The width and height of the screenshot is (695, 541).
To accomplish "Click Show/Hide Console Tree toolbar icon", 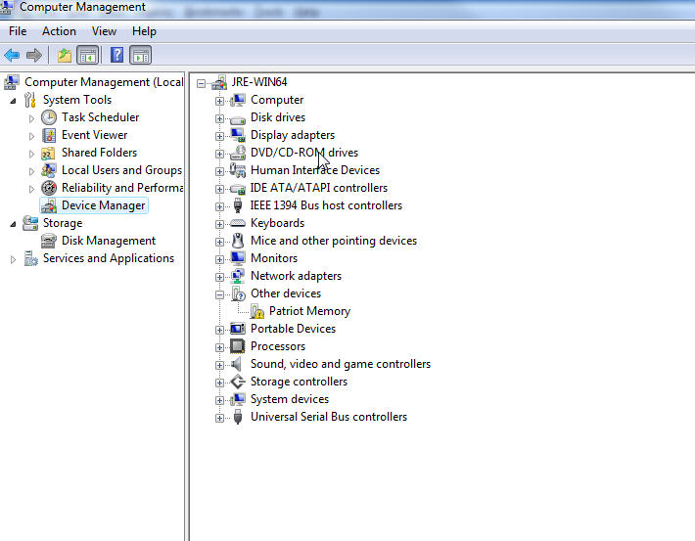I will pyautogui.click(x=87, y=55).
